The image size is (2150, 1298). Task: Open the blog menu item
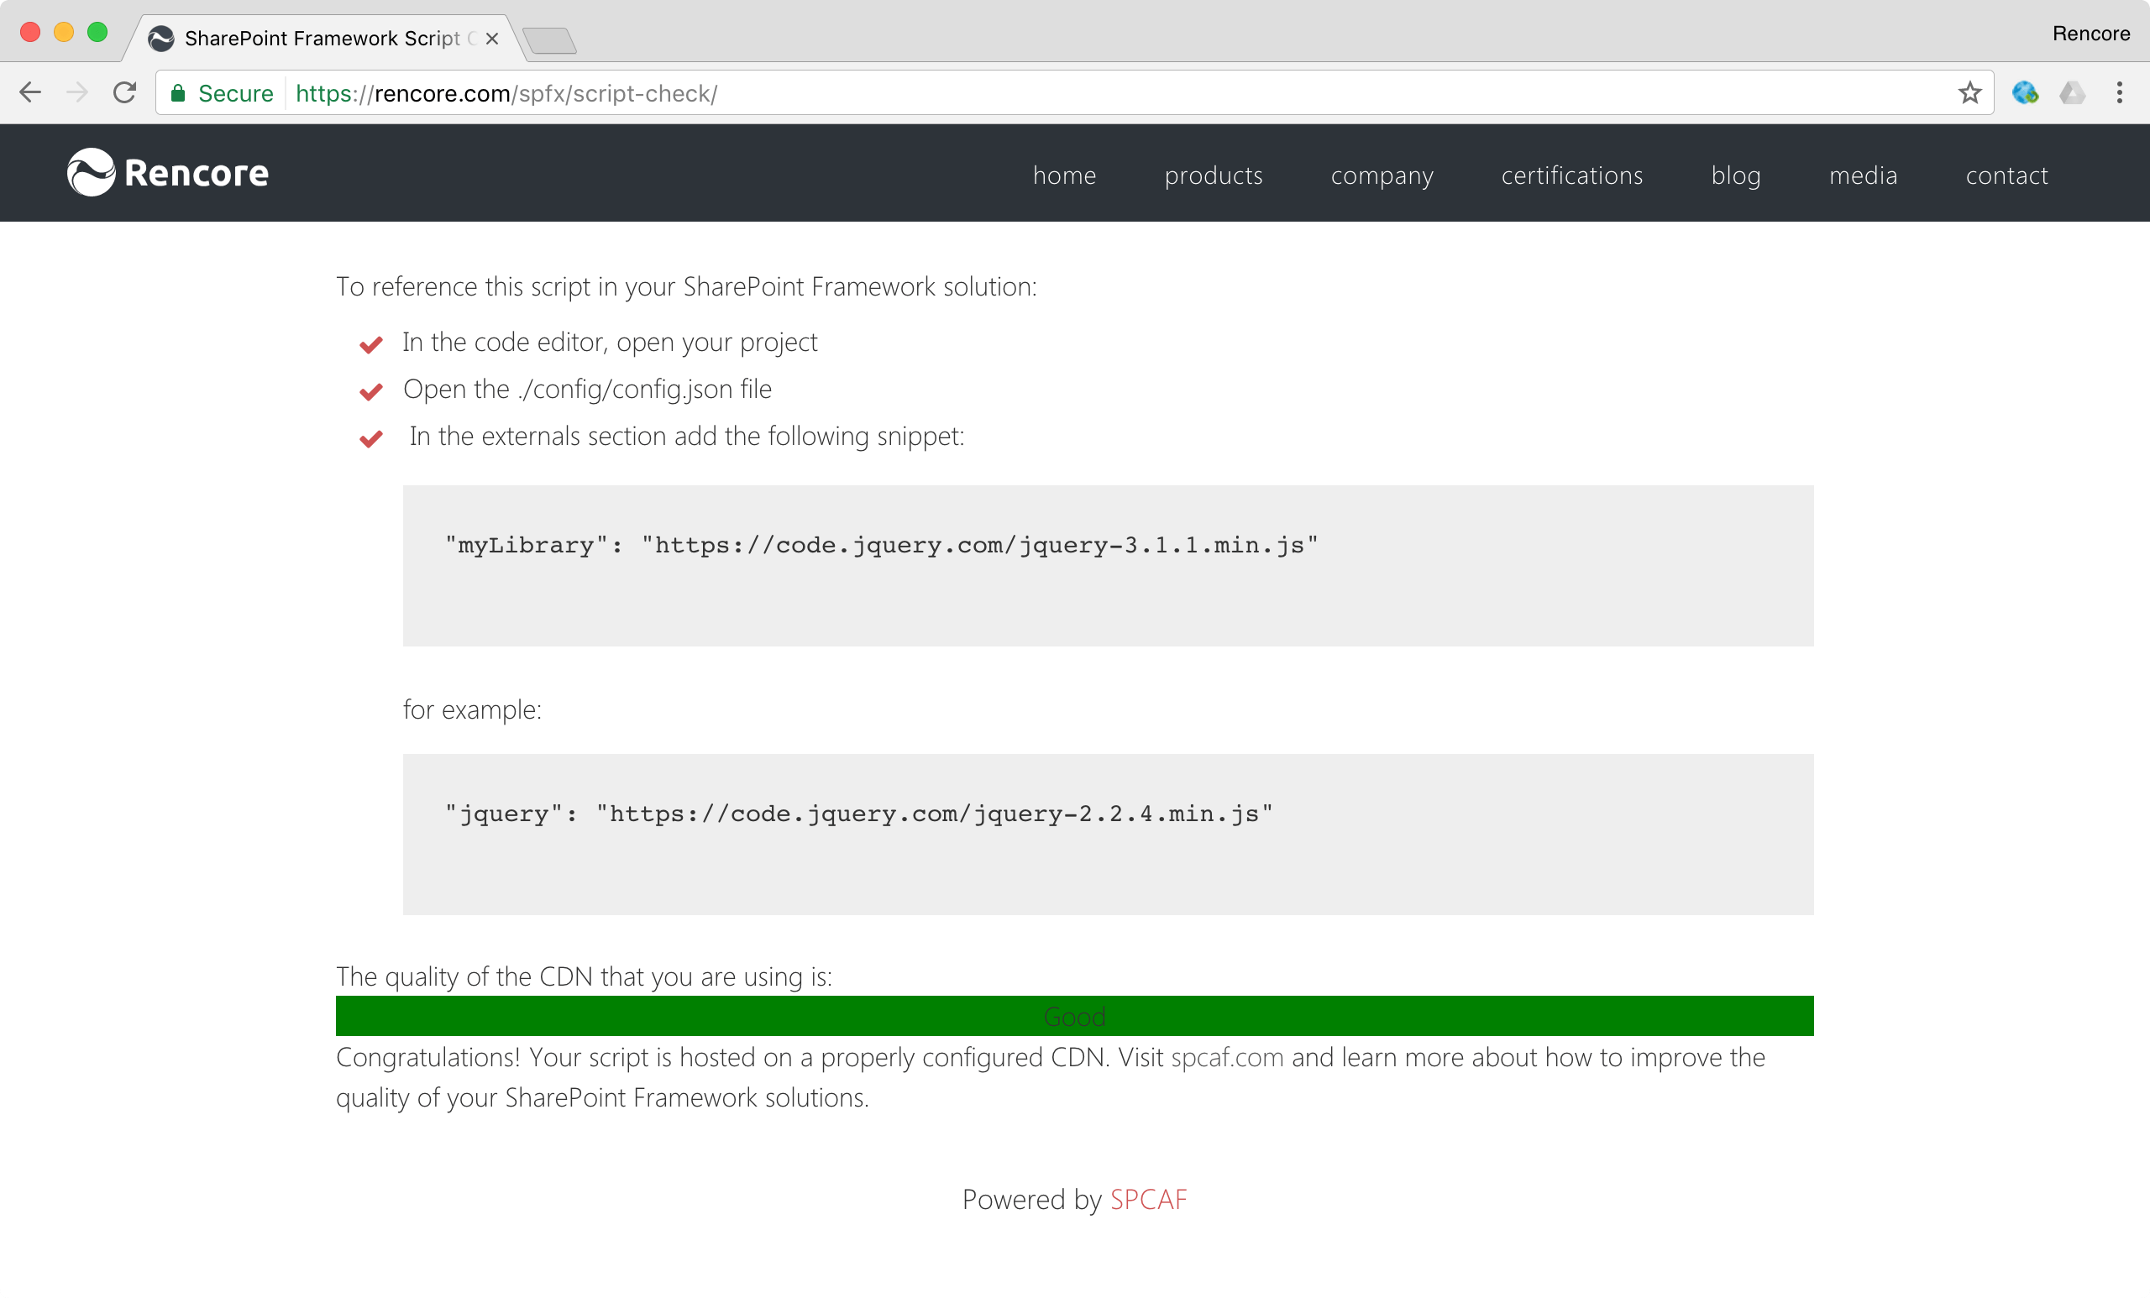[1735, 175]
